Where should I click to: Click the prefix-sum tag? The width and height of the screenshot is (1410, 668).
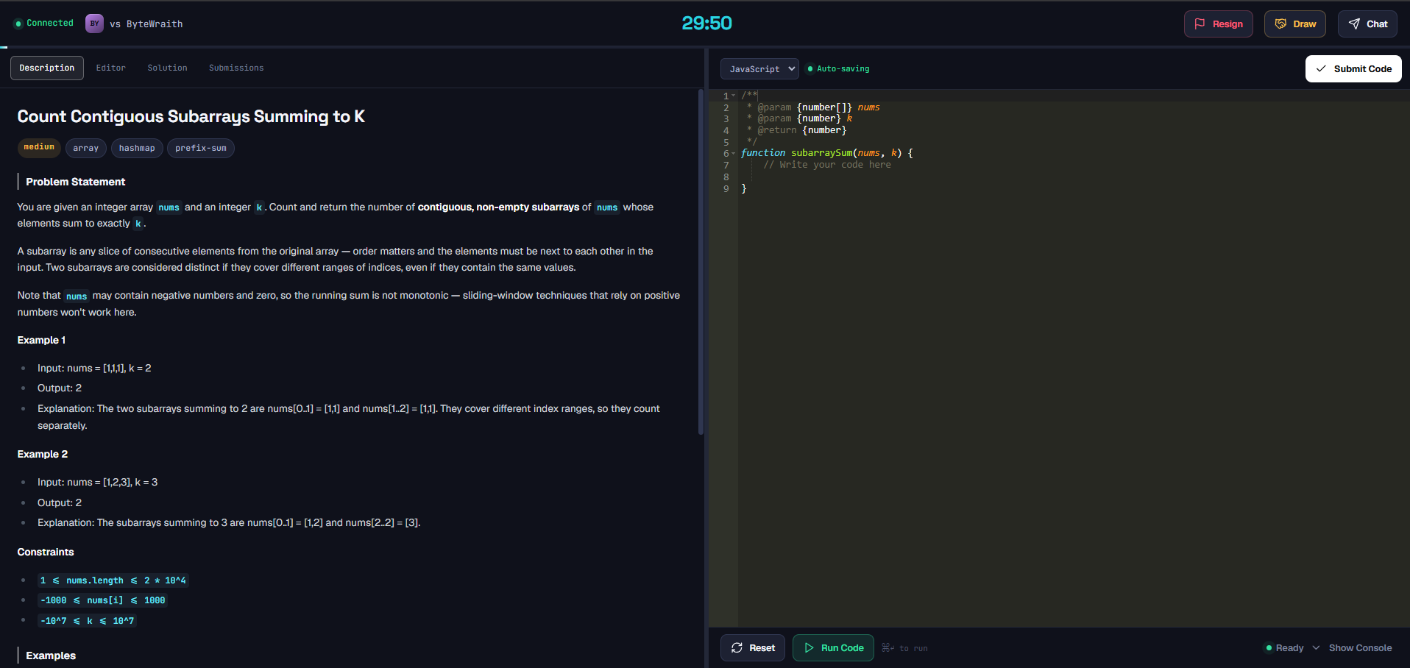click(201, 148)
